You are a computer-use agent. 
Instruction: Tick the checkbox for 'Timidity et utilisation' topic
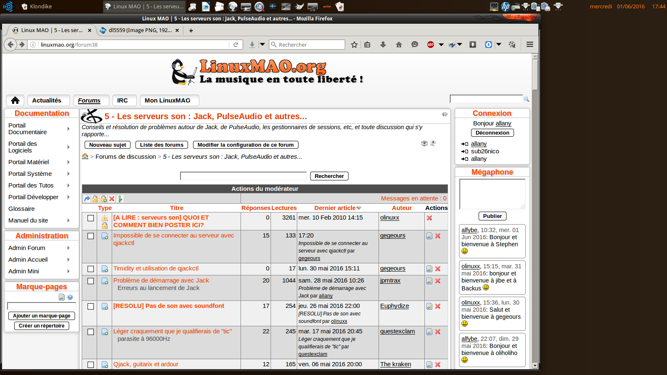90,269
